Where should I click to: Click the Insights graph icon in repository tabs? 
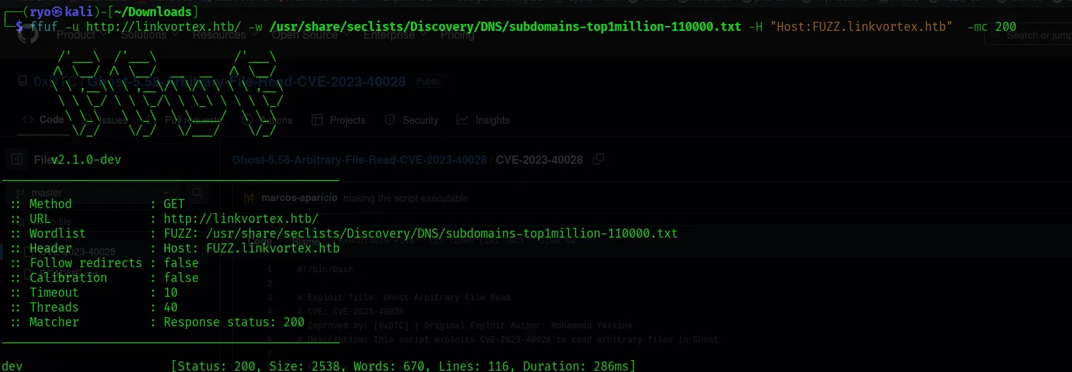pyautogui.click(x=462, y=120)
